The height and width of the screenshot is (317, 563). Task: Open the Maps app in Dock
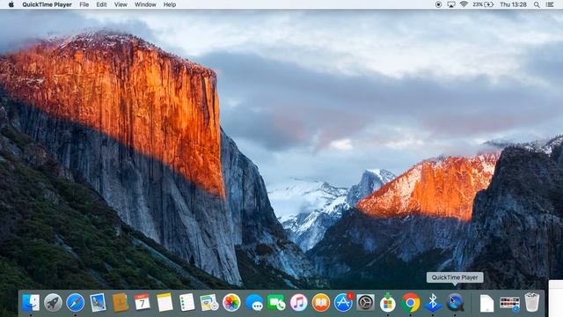tap(209, 303)
